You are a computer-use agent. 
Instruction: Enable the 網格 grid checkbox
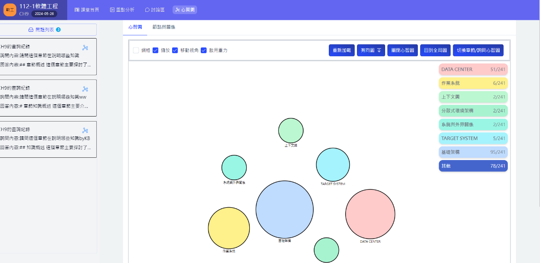pyautogui.click(x=136, y=50)
